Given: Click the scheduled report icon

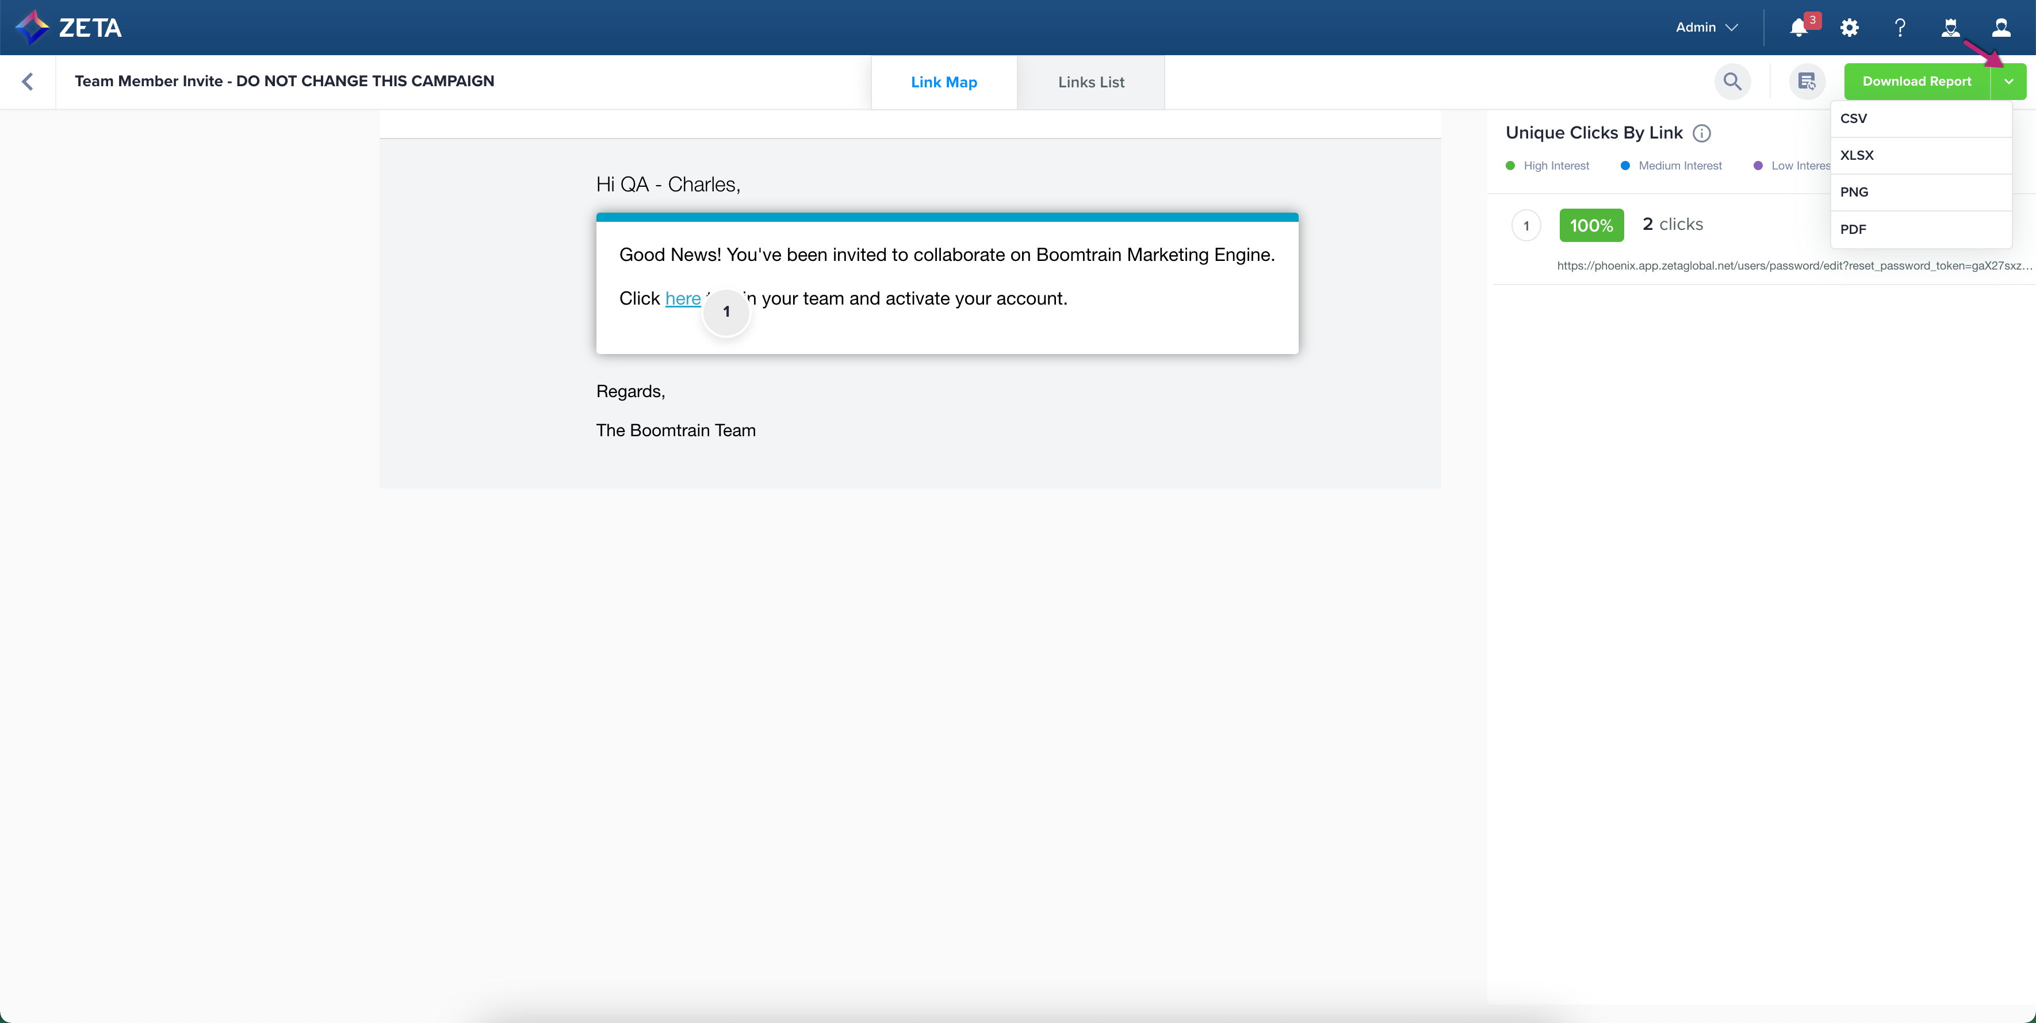Looking at the screenshot, I should coord(1807,82).
